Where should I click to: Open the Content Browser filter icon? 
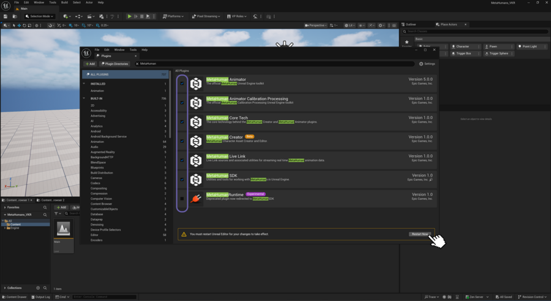click(x=58, y=213)
